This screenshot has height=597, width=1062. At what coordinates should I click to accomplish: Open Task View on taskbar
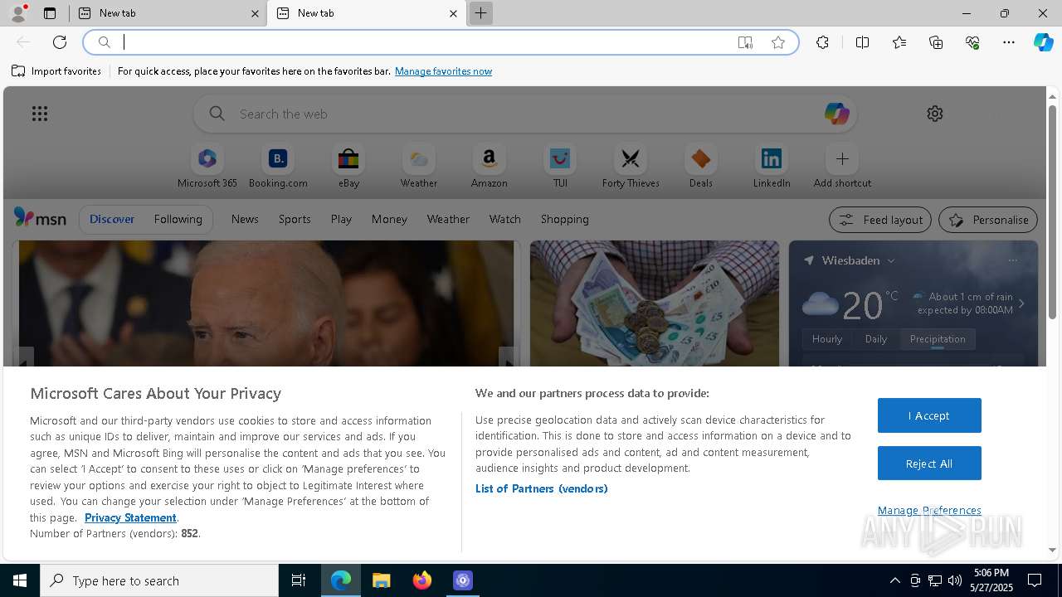tap(299, 580)
